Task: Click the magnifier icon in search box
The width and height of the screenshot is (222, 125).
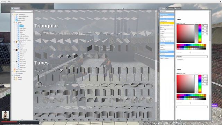Action: pos(32,11)
